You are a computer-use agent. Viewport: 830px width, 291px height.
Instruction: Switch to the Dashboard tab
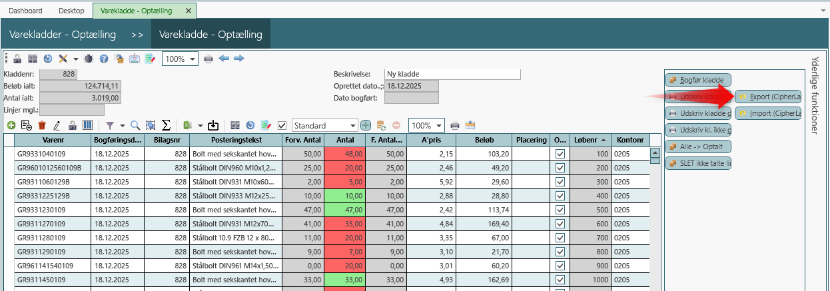25,11
